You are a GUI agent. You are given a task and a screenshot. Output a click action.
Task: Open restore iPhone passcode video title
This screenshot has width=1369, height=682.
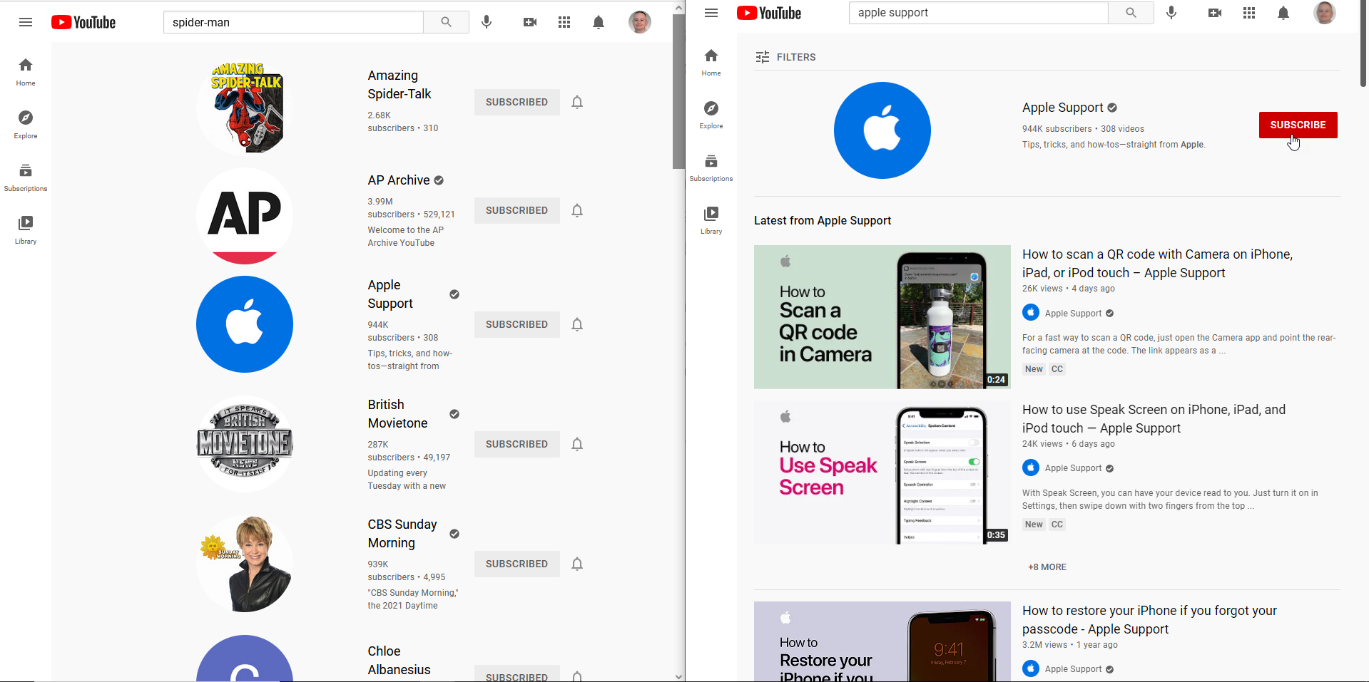tap(1149, 620)
